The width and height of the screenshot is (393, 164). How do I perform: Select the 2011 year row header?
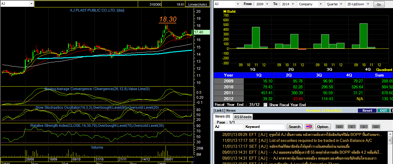click(x=229, y=93)
